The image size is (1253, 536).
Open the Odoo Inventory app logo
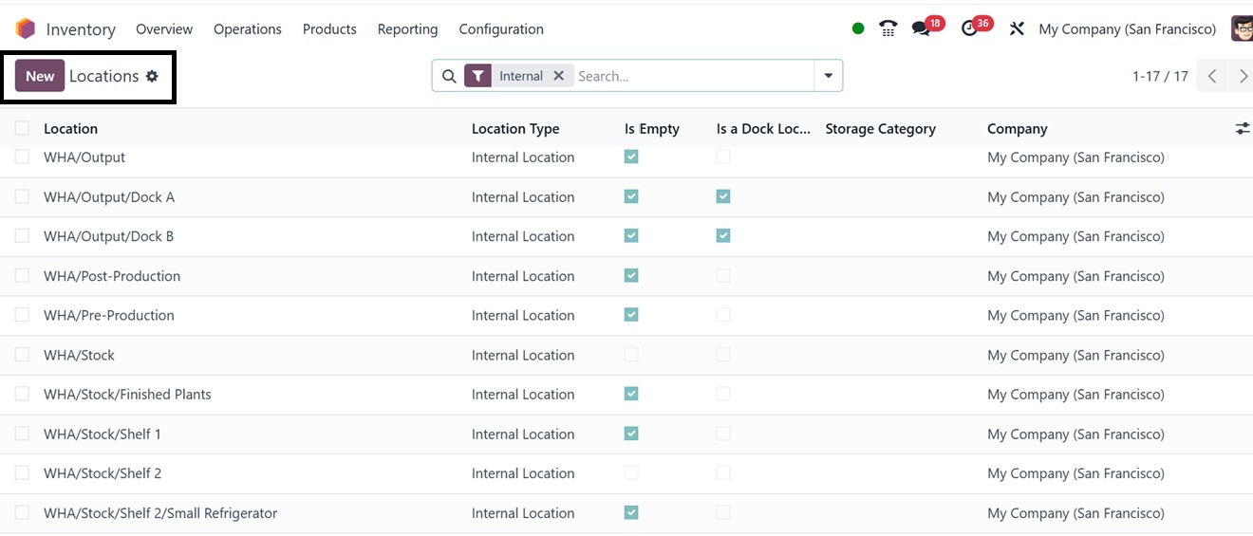[25, 29]
